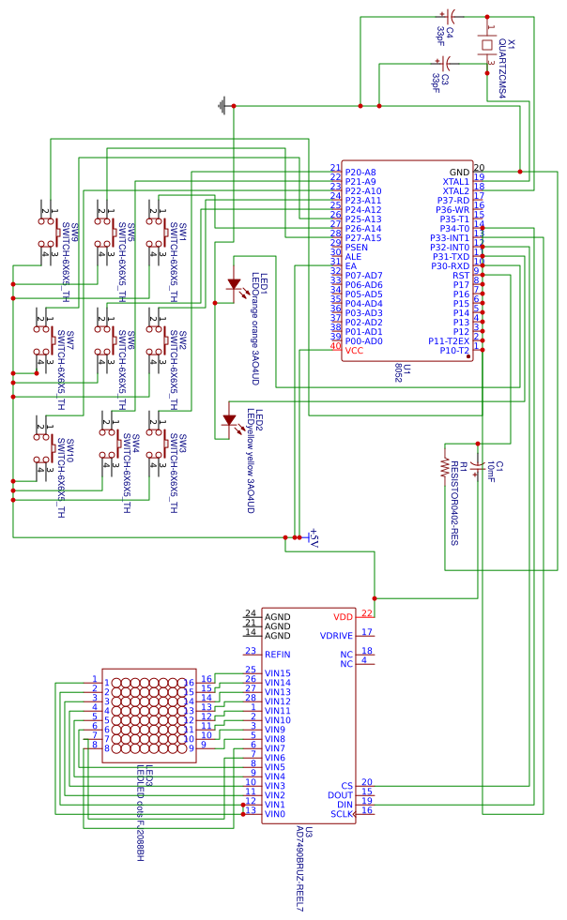567x920 pixels.
Task: Select the P34-T0 pin label
Action: pyautogui.click(x=454, y=229)
